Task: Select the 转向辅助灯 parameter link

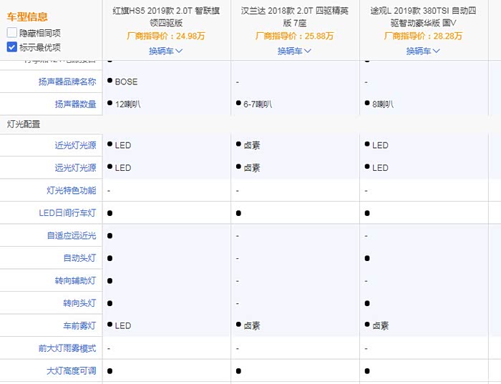Action: 75,281
